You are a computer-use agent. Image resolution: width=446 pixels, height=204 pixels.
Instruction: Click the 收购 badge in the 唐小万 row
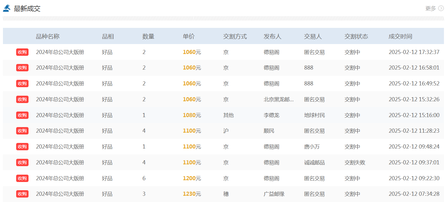tap(22, 147)
